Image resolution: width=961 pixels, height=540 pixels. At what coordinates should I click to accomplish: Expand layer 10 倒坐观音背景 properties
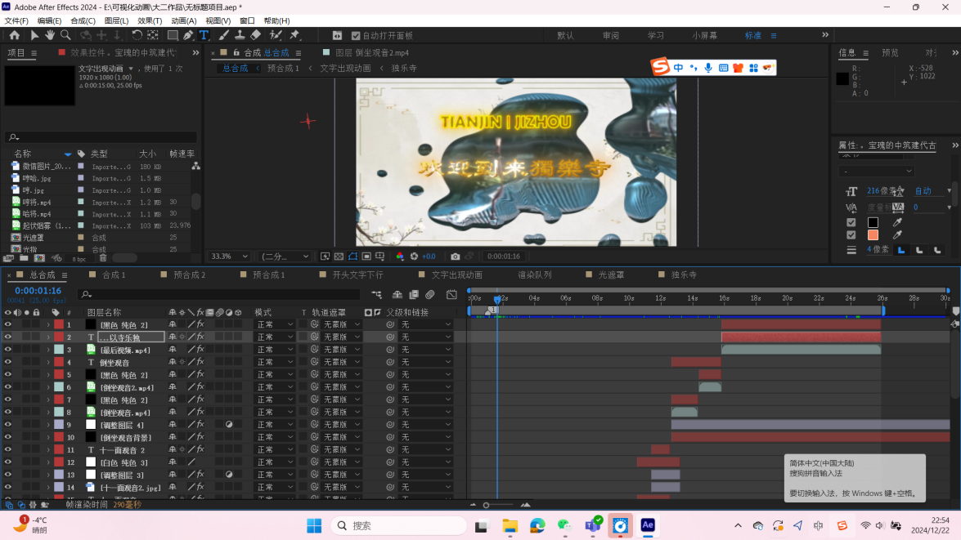pos(48,437)
